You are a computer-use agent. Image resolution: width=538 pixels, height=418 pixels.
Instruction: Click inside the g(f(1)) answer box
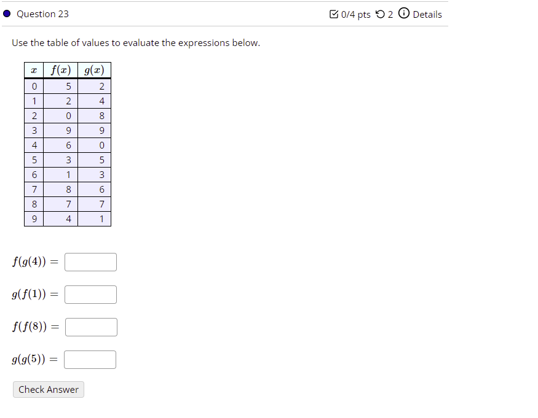[x=91, y=294]
